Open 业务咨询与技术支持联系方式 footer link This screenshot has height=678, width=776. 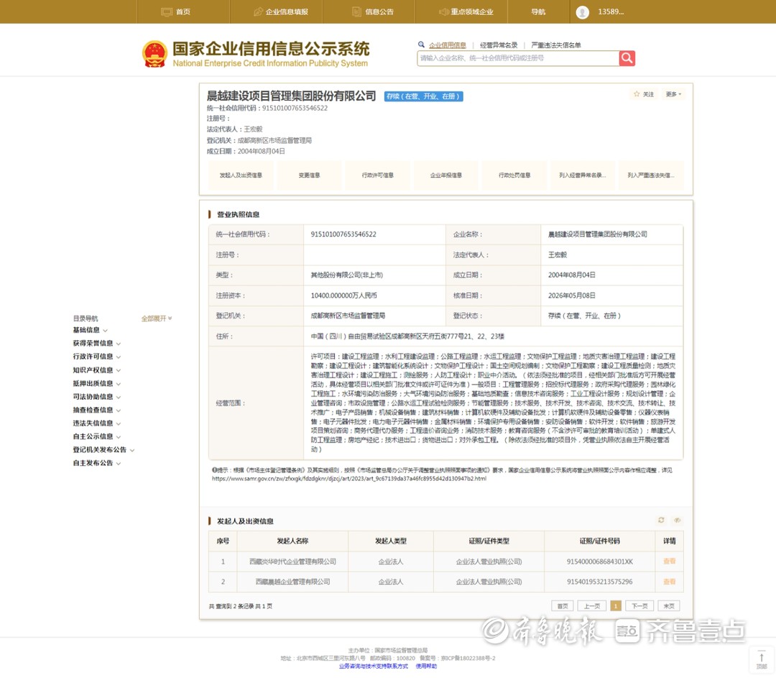tap(374, 666)
